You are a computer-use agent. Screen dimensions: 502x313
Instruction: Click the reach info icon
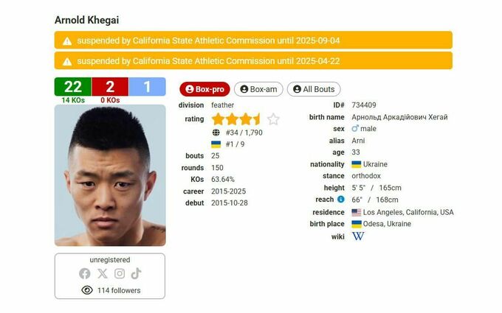pos(341,200)
